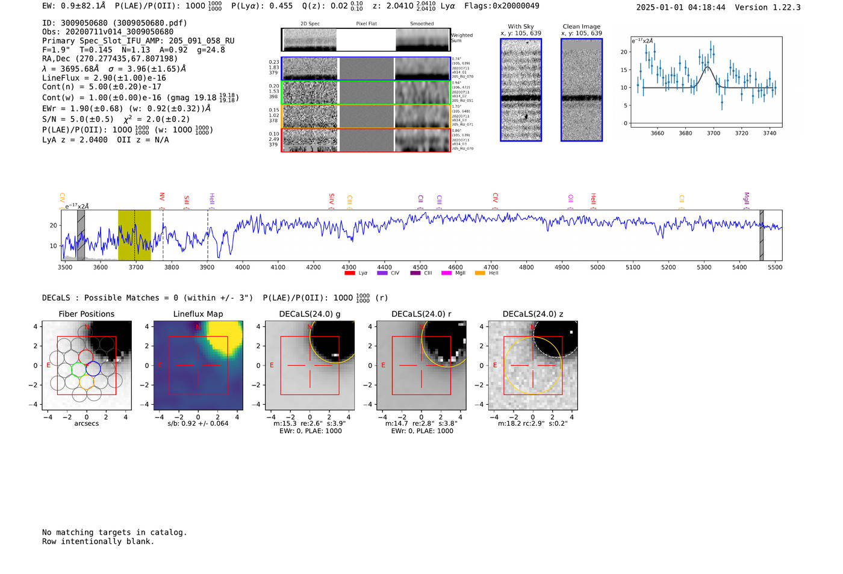Click the 'EW: 0.9±82.1Å' header value
Screen dimensions: 843x574
(x=73, y=6)
